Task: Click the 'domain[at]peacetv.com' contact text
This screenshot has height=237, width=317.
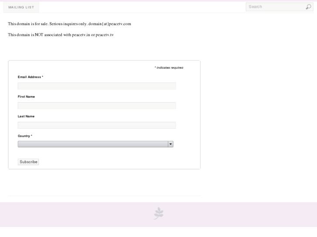Action: click(110, 24)
